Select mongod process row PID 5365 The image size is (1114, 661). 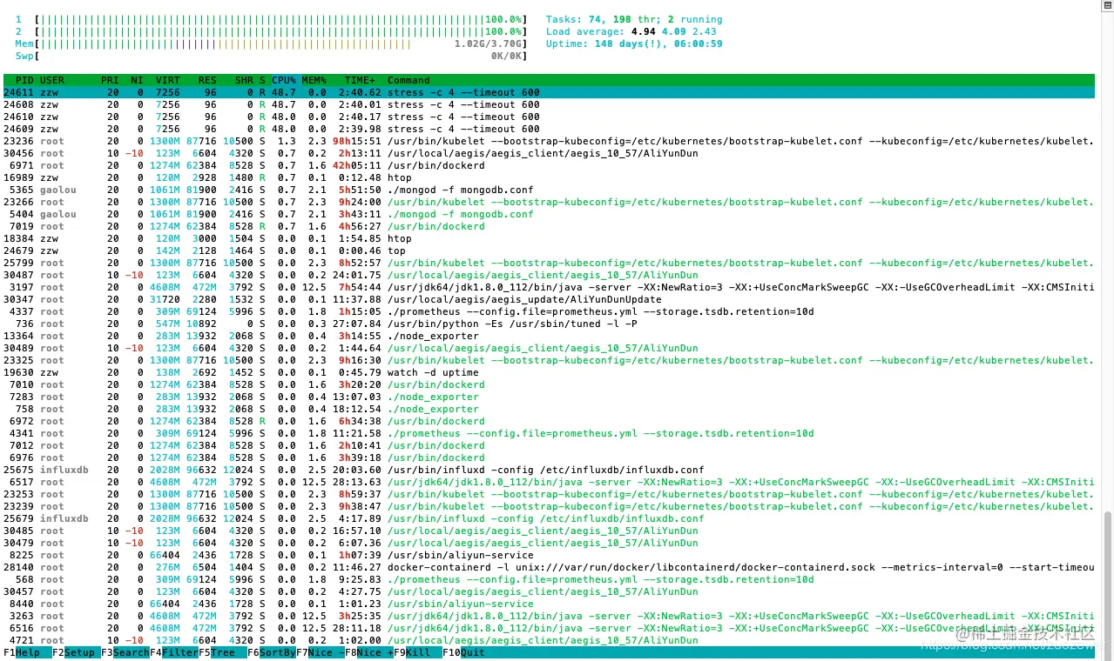(x=549, y=190)
